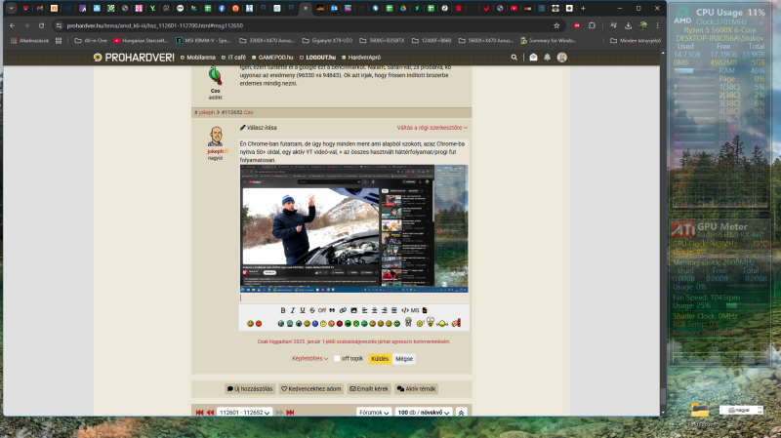Viewport: 781px width, 438px height.
Task: Align text left in the editor
Action: tap(364, 310)
